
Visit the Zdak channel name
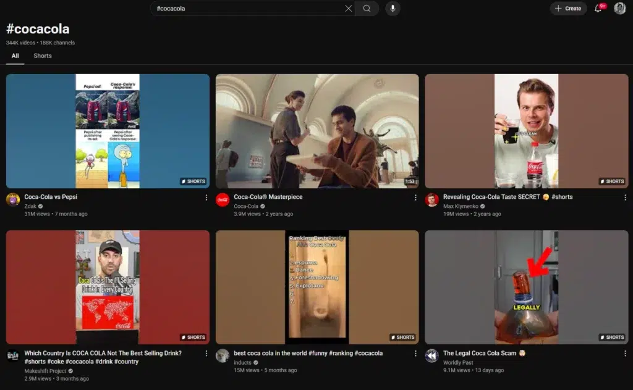point(30,206)
